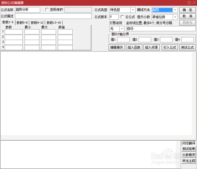Expand the 公式类型 dropdown arrow

pyautogui.click(x=133, y=10)
